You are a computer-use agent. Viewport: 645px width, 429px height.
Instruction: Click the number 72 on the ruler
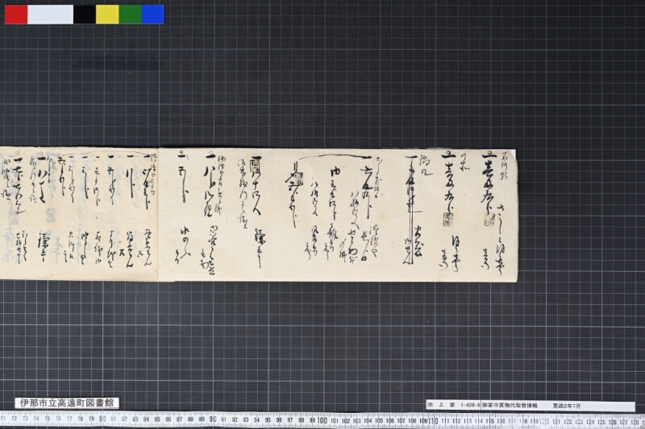14,419
